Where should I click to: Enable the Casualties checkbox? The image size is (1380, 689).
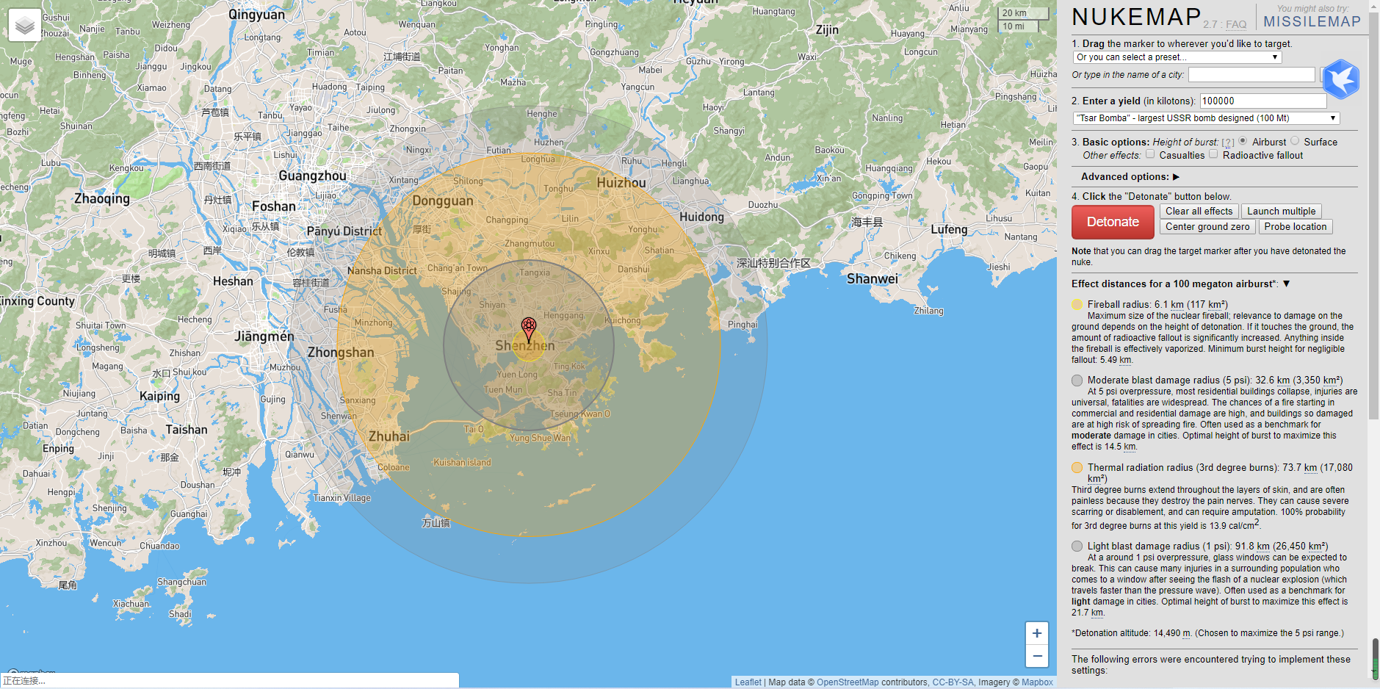(1150, 154)
